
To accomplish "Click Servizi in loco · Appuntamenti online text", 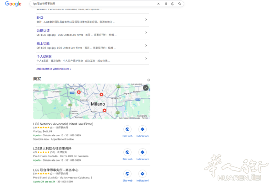I will tap(54, 139).
